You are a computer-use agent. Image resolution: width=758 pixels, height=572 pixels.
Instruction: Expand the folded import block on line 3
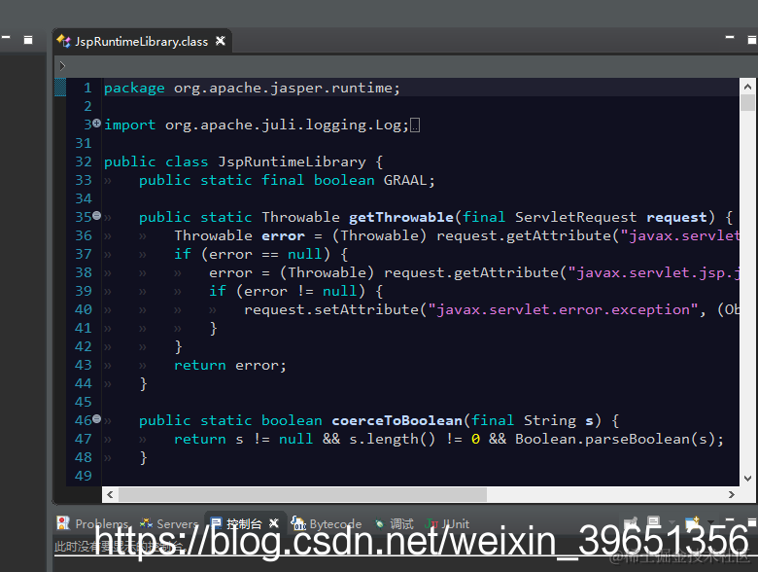coord(96,124)
